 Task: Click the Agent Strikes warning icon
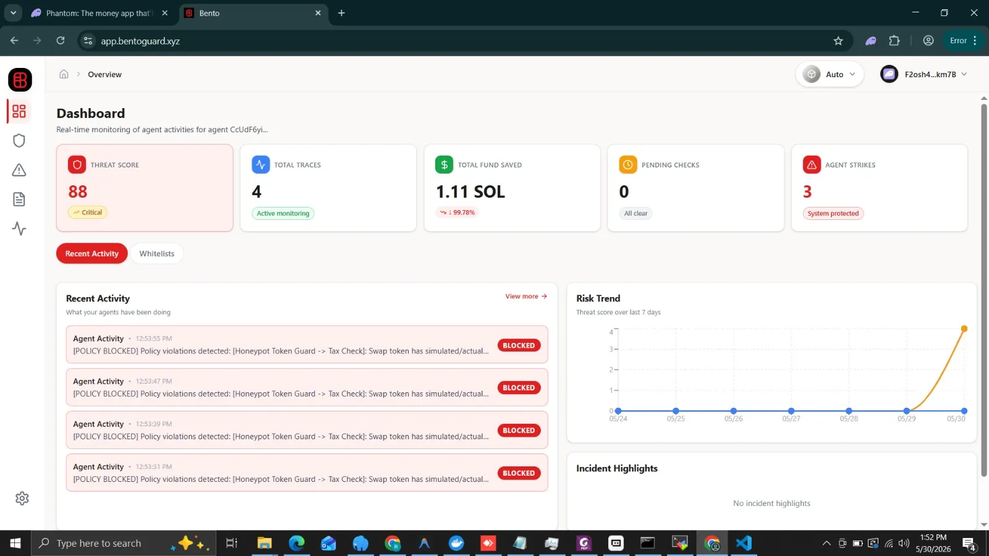[812, 165]
